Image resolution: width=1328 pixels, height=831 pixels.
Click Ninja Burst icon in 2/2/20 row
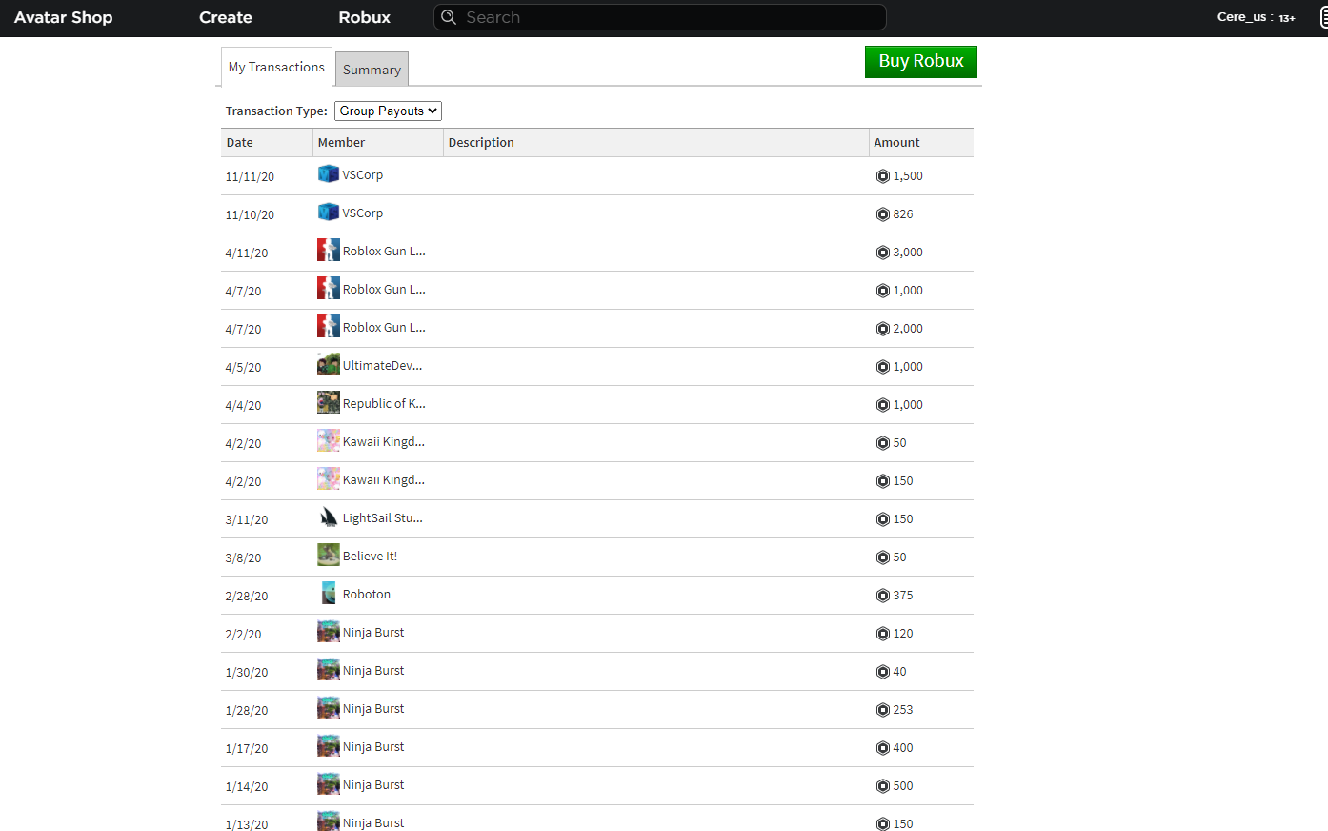click(329, 631)
